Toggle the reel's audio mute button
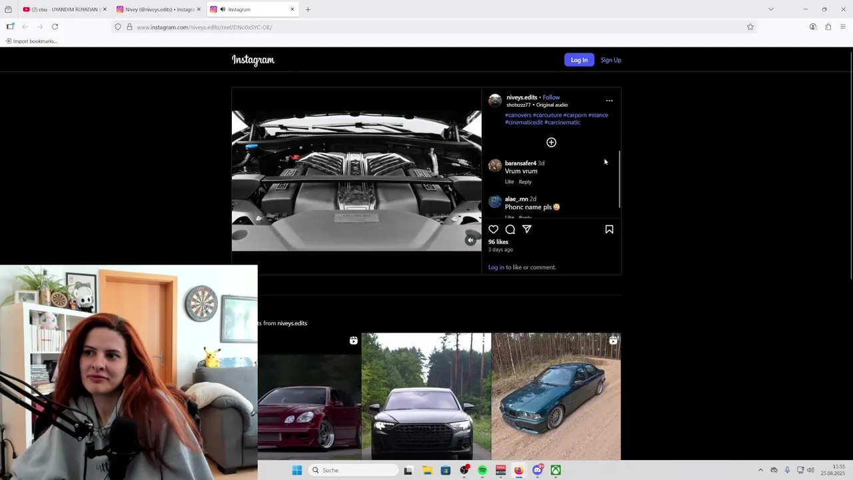Image resolution: width=853 pixels, height=480 pixels. point(470,241)
